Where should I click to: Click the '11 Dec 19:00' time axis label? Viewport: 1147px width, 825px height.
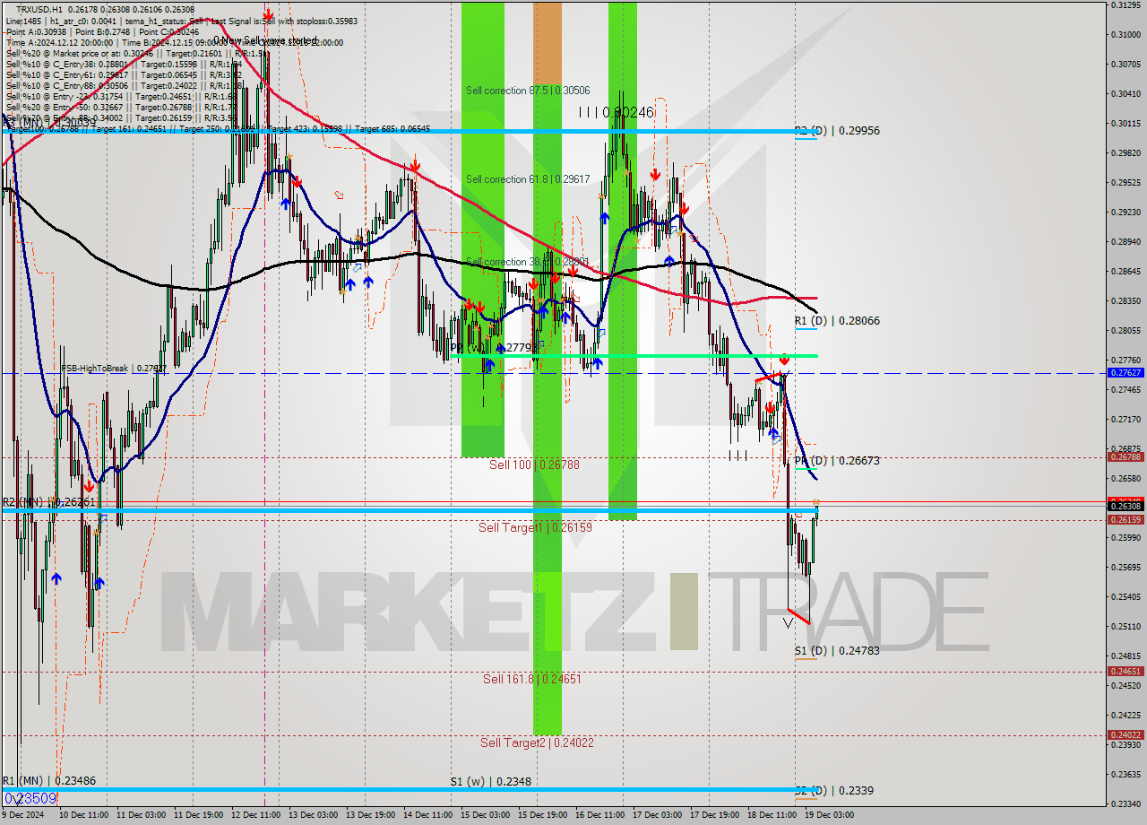[x=198, y=815]
